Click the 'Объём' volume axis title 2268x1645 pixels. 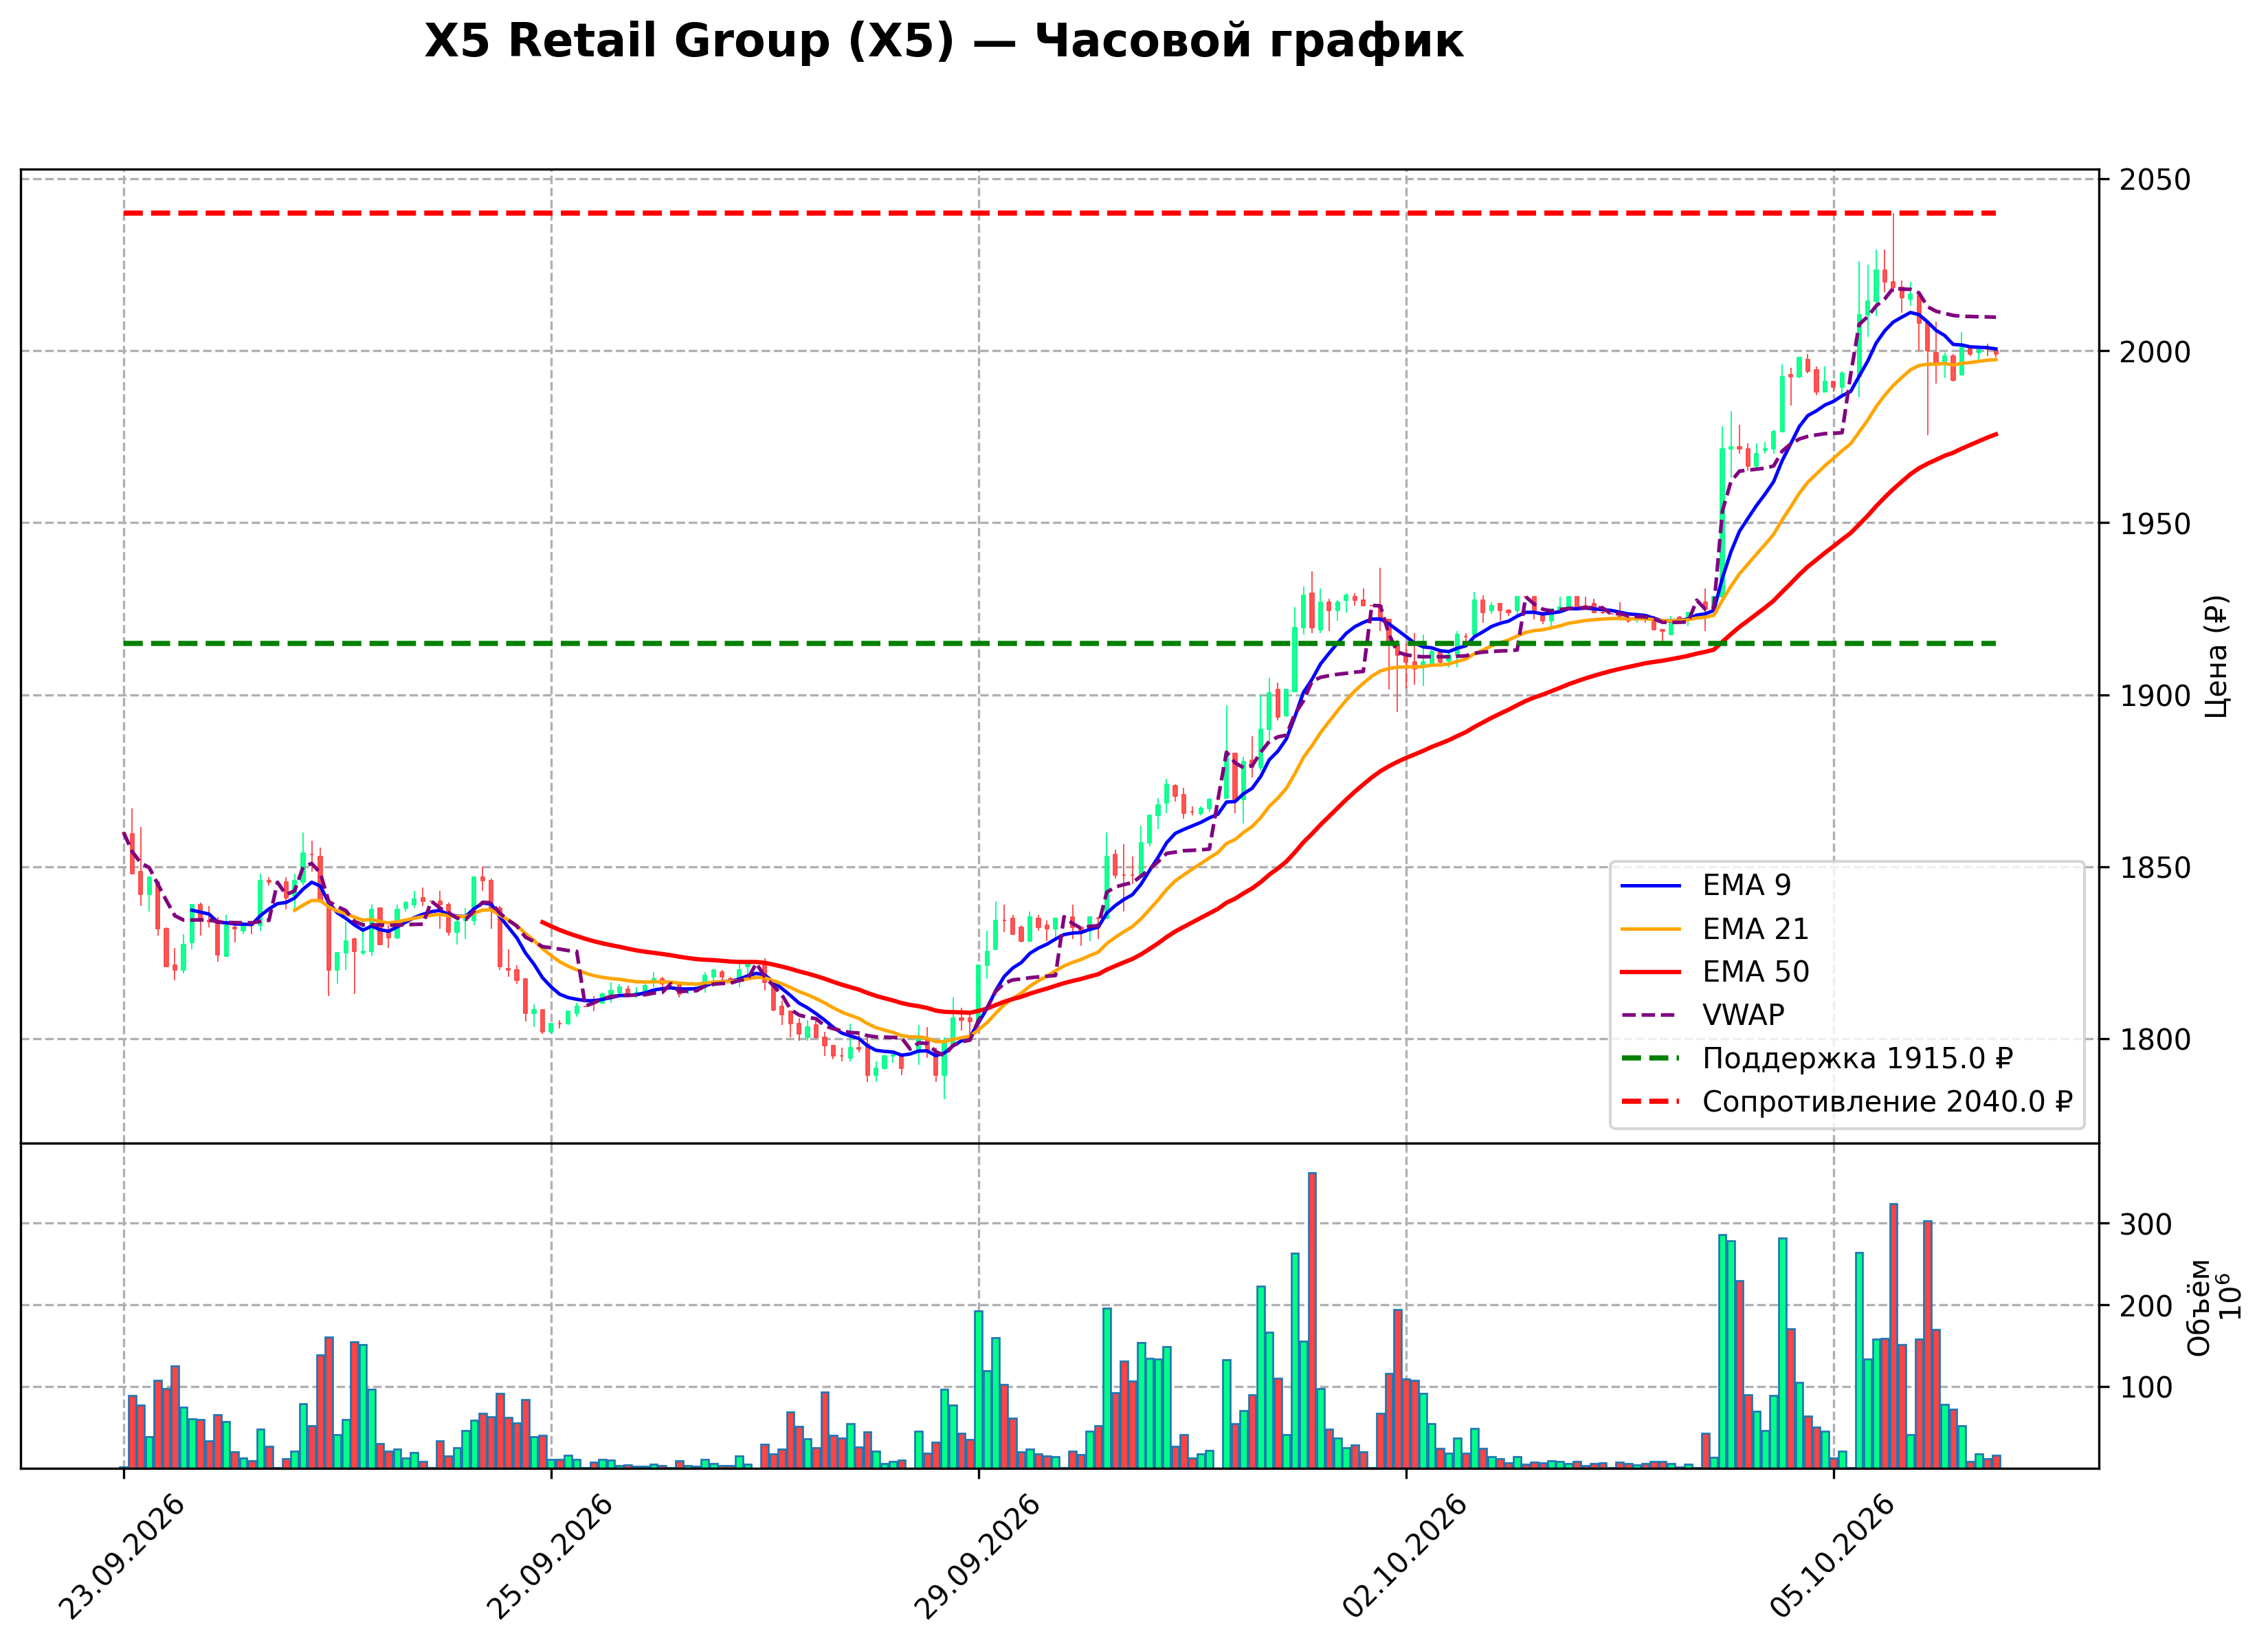coord(2199,1308)
